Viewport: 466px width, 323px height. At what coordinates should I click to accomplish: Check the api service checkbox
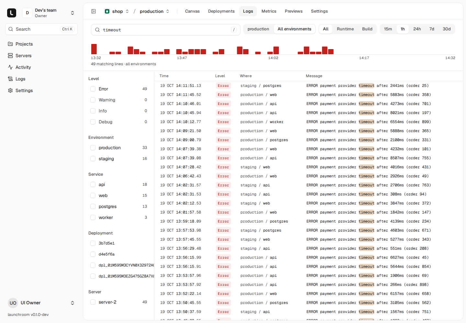93,184
